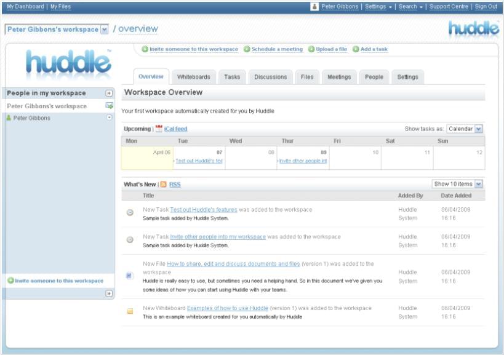Click the Huddle logo in top right corner
This screenshot has height=355, width=504.
473,28
